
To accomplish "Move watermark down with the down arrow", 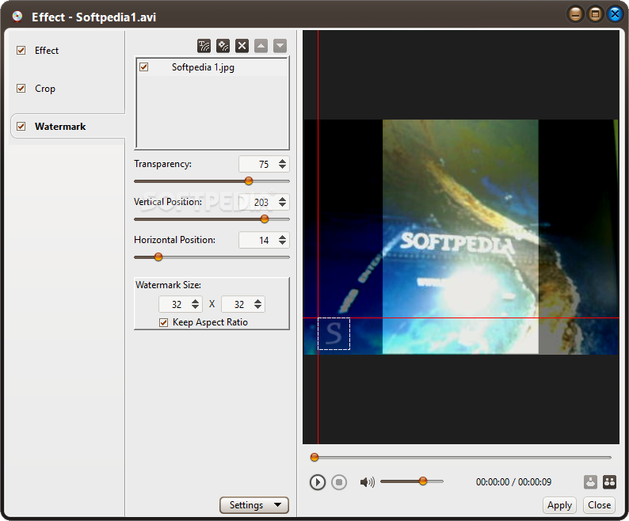I will click(x=280, y=46).
